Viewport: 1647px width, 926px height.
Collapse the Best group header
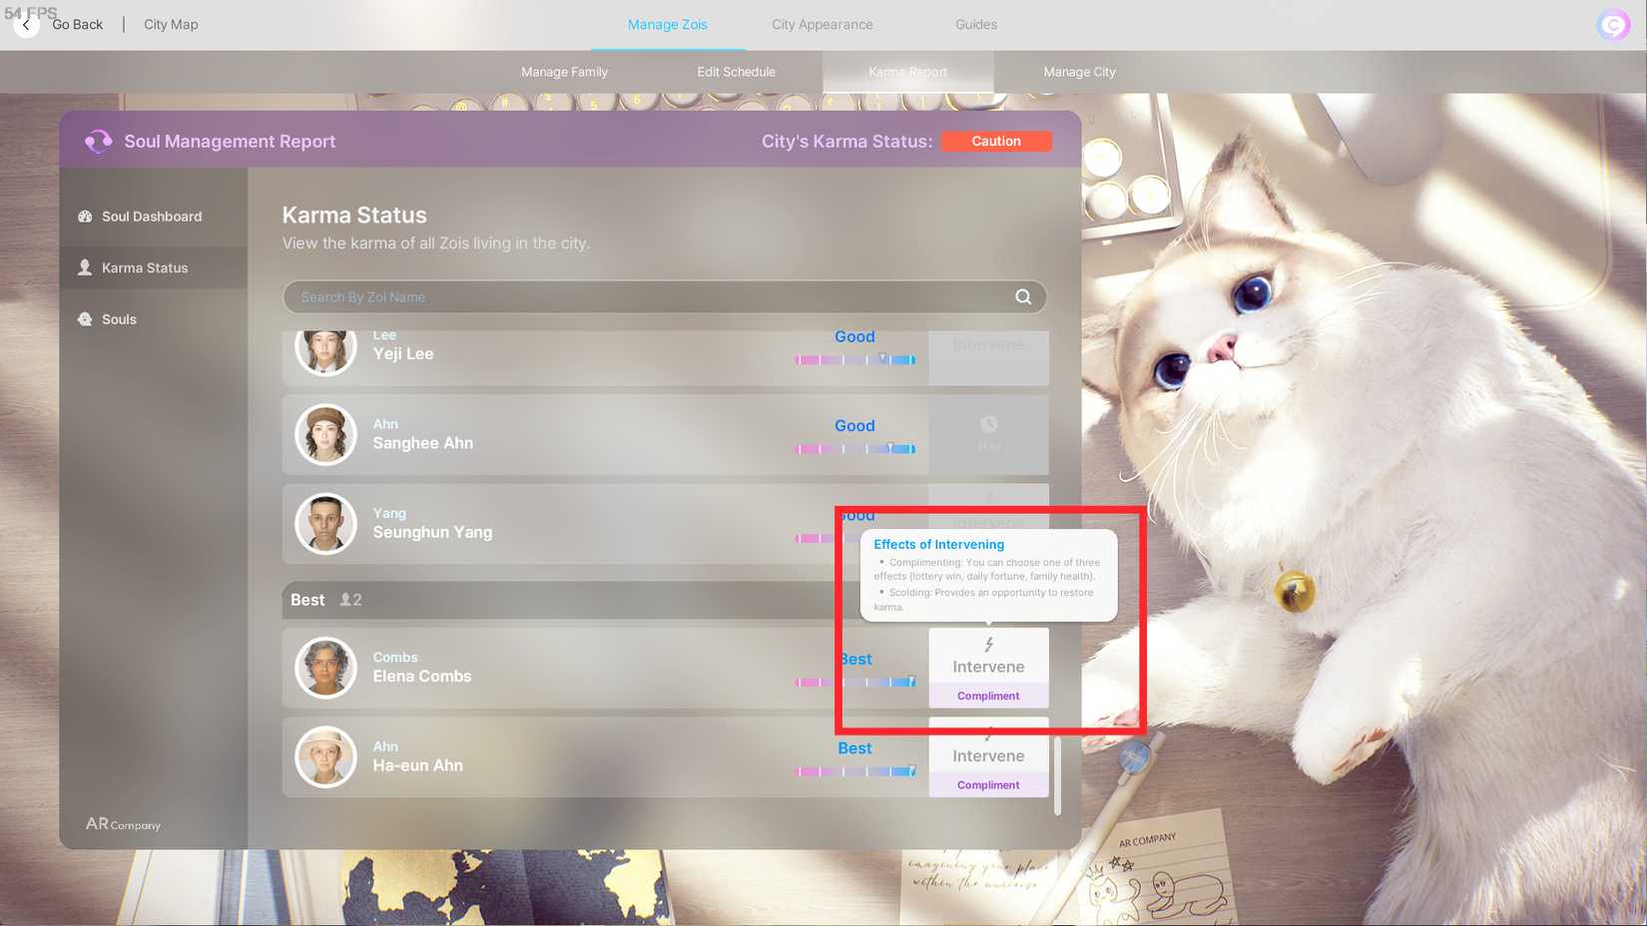click(559, 600)
